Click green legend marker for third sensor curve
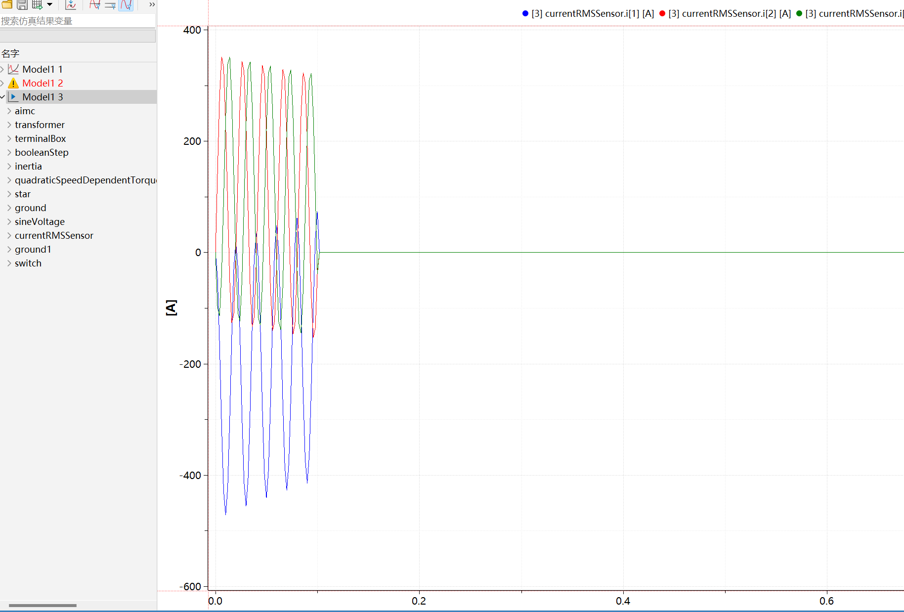The width and height of the screenshot is (904, 612). point(799,13)
